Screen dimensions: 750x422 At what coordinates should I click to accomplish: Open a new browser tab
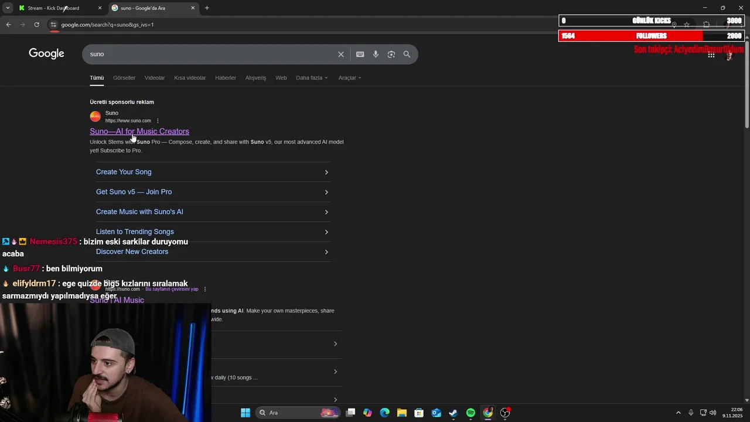click(207, 8)
